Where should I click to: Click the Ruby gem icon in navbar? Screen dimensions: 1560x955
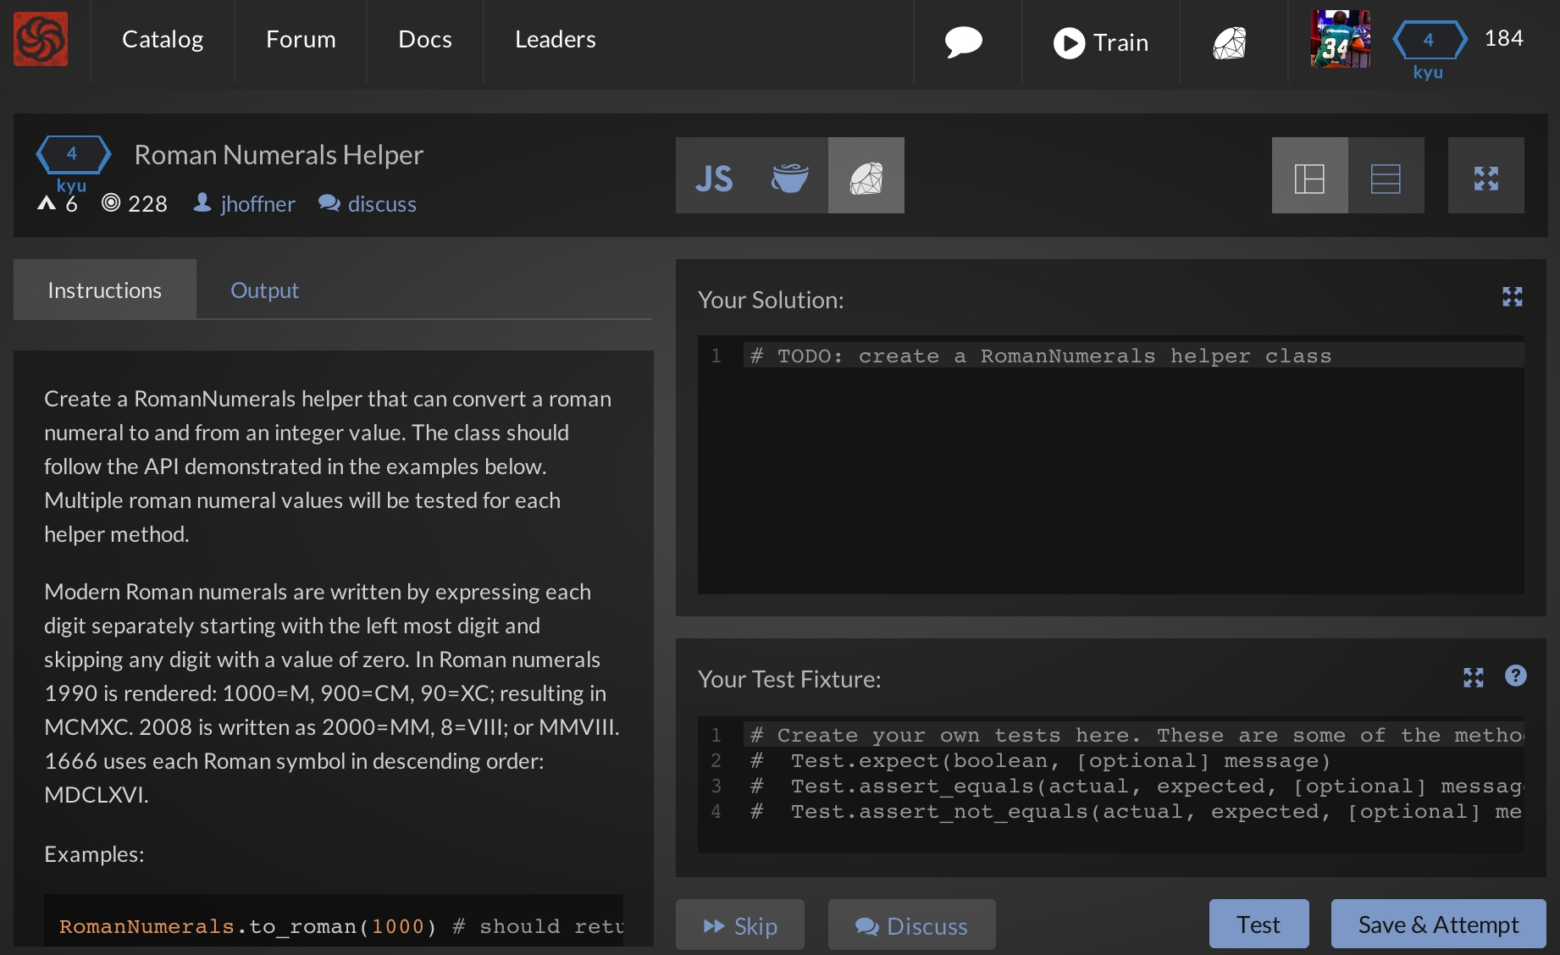tap(1230, 42)
